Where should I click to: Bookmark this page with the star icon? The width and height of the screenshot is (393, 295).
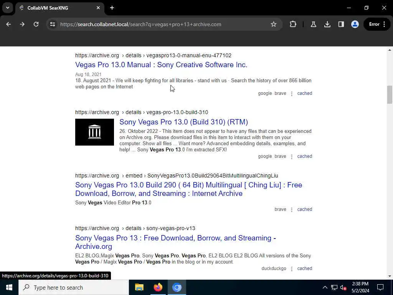click(x=273, y=24)
